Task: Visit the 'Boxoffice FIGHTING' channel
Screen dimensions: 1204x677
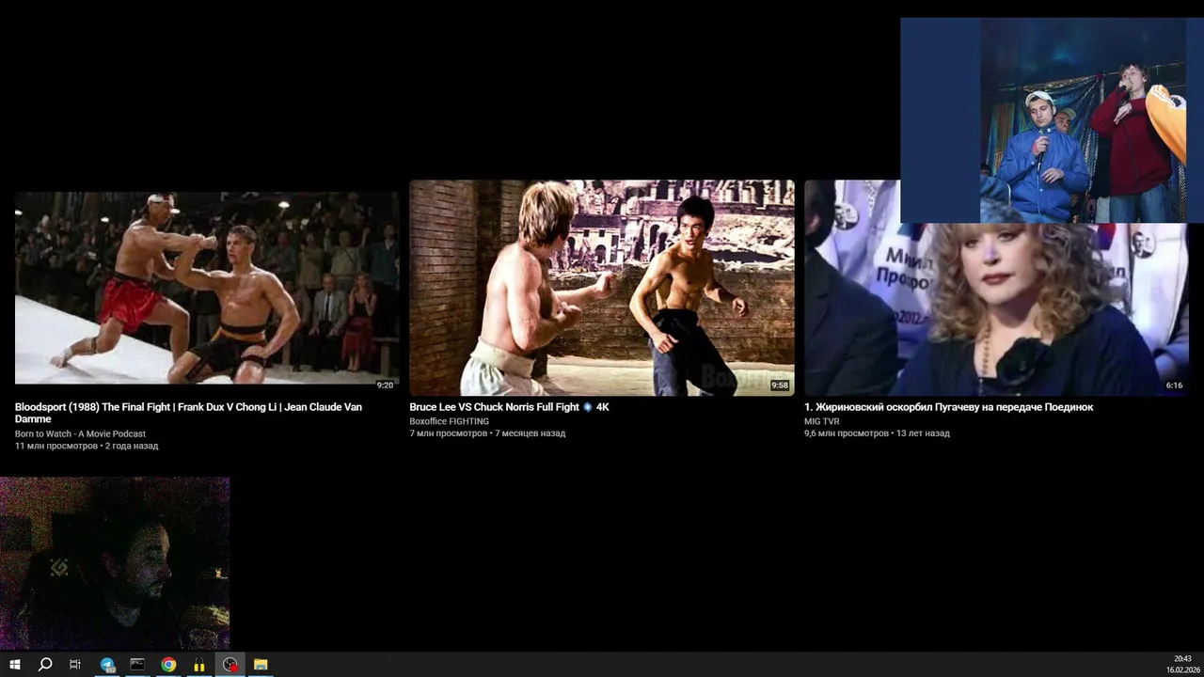Action: point(449,421)
